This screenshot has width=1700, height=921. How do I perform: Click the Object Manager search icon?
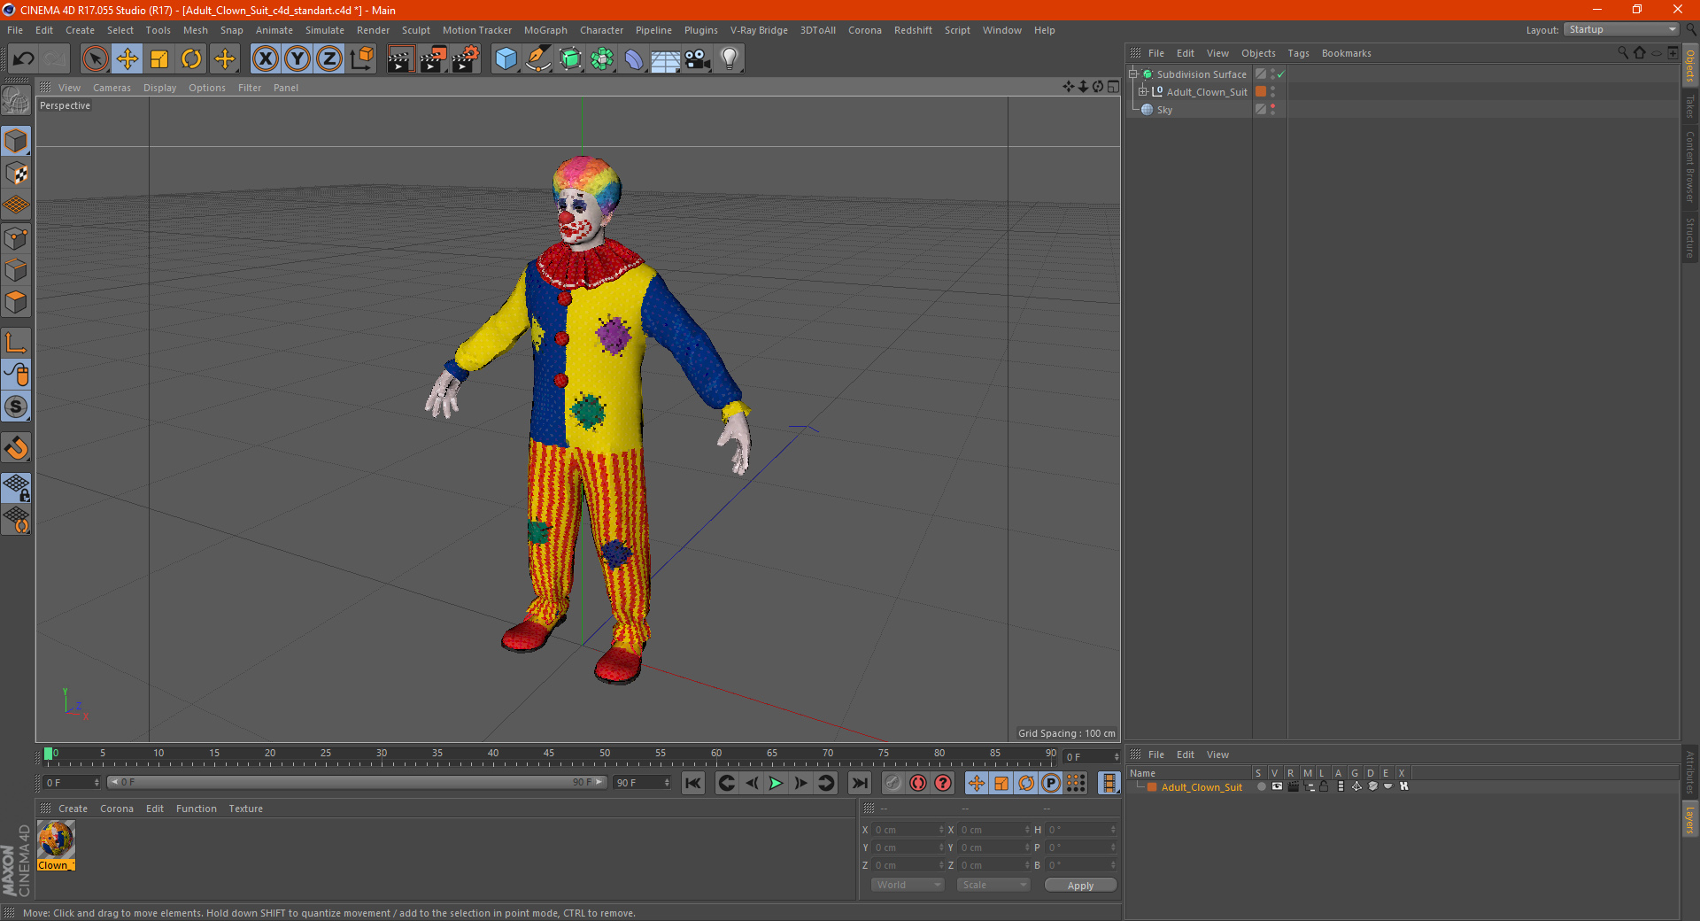tap(1622, 53)
